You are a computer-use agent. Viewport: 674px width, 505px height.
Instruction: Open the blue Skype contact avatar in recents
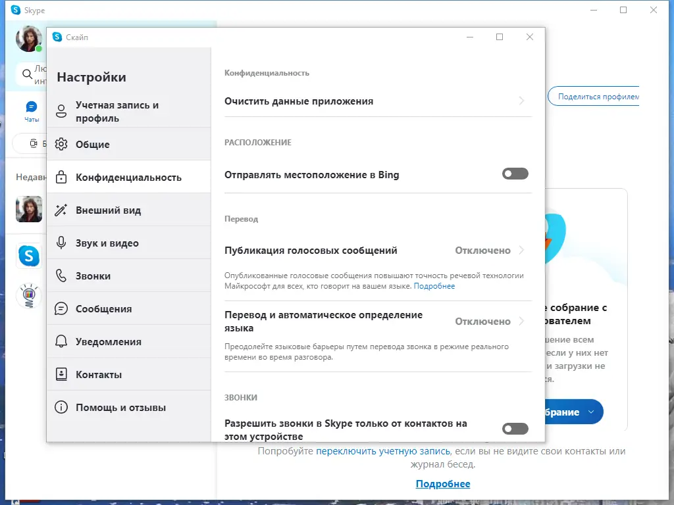click(x=29, y=256)
